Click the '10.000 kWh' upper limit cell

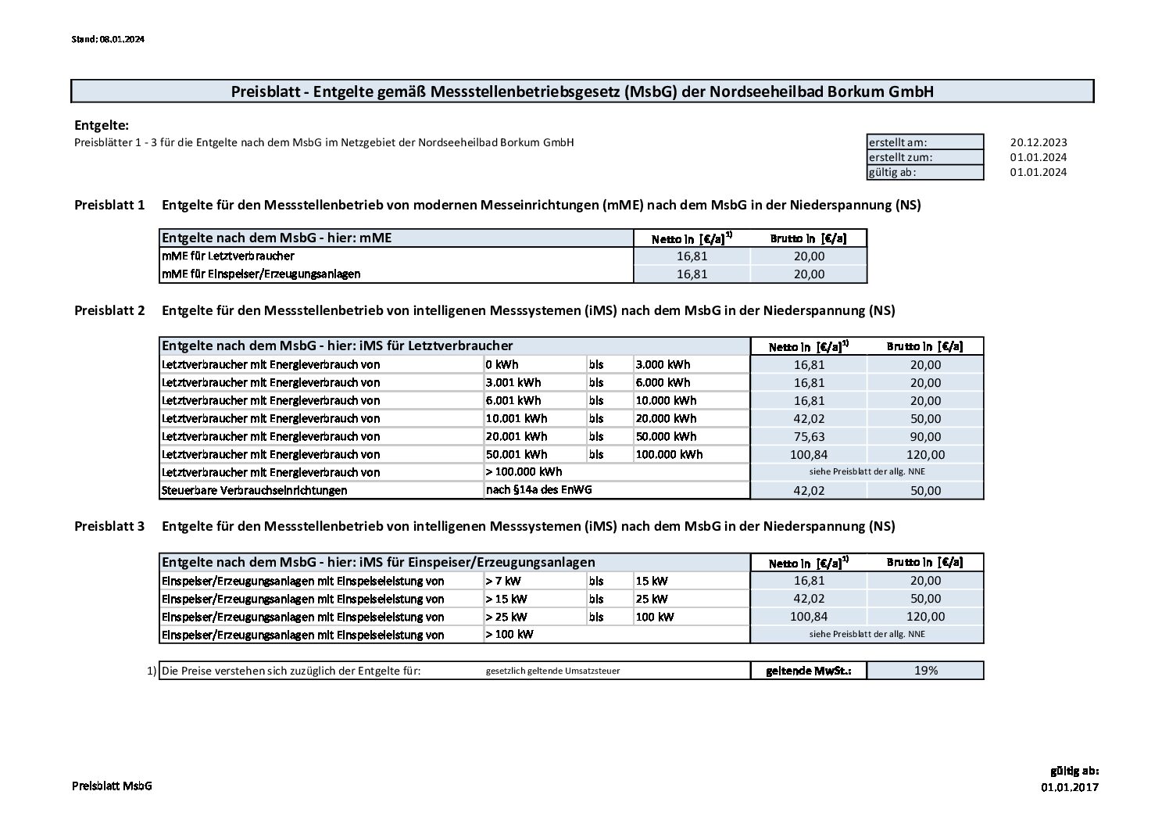[692, 400]
